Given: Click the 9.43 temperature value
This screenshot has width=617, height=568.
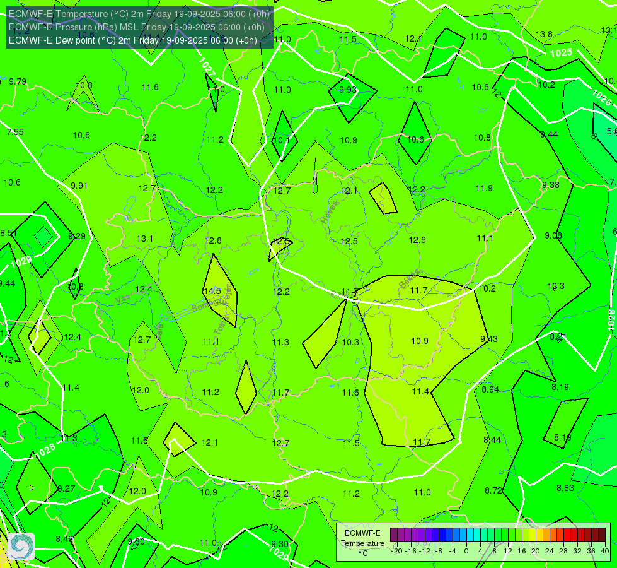Looking at the screenshot, I should [x=489, y=339].
